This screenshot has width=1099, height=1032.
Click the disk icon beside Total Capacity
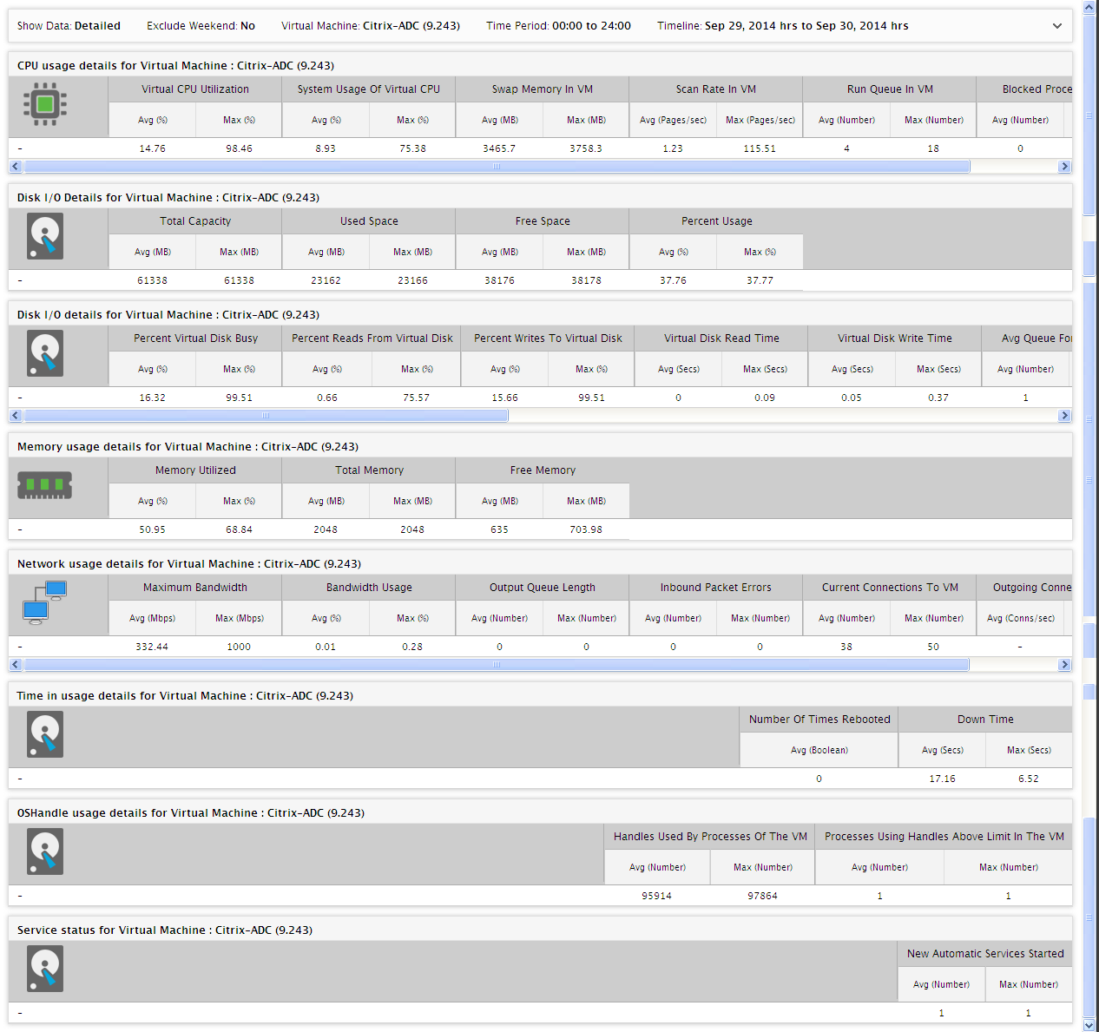pyautogui.click(x=45, y=237)
